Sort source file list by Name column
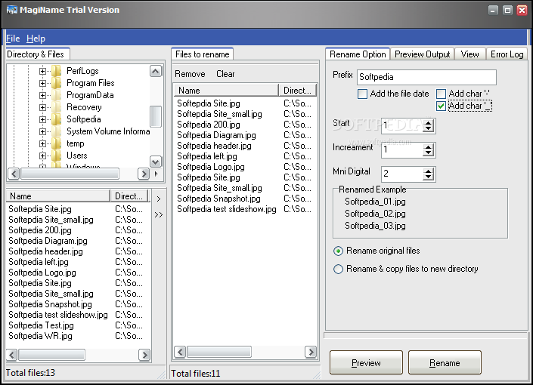The height and width of the screenshot is (385, 533). (x=57, y=196)
